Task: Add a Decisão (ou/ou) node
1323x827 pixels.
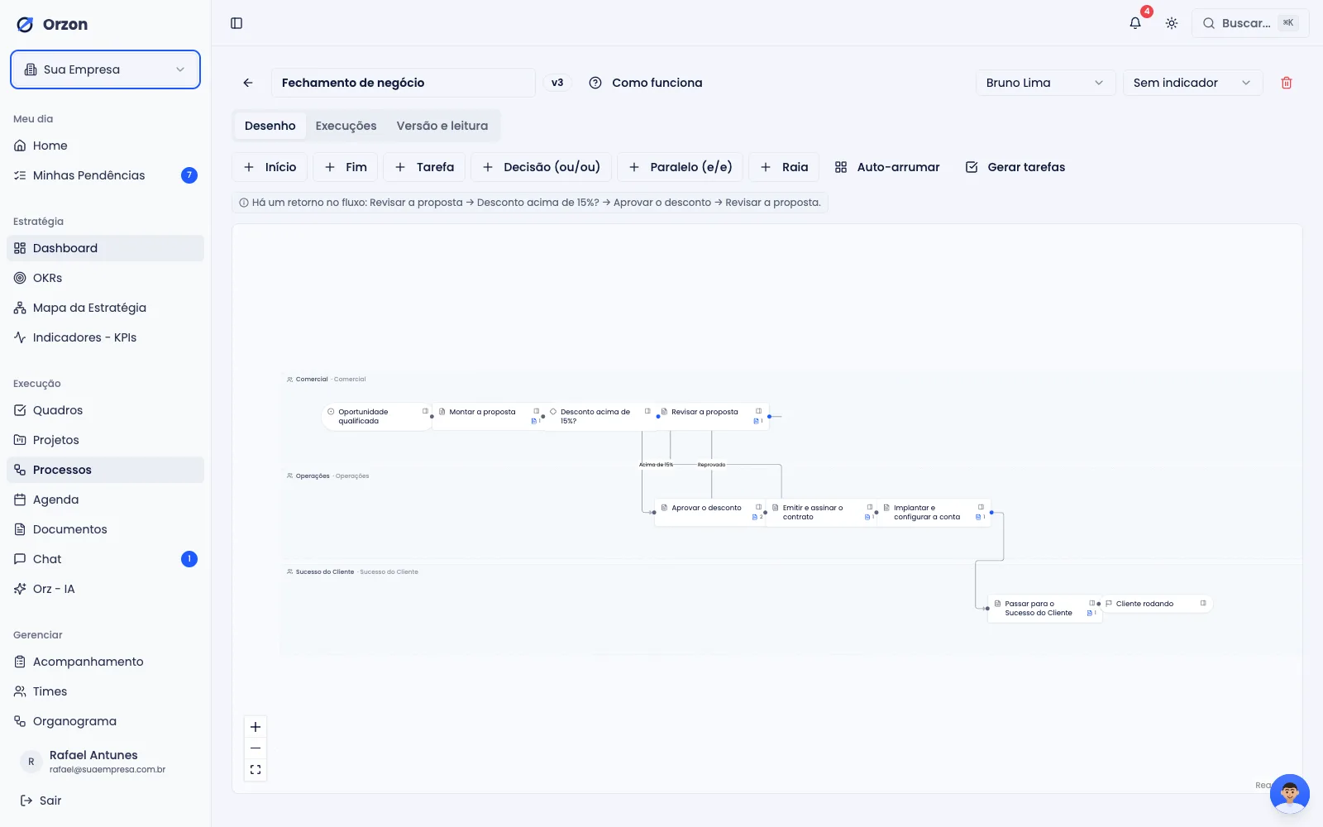Action: point(542,167)
